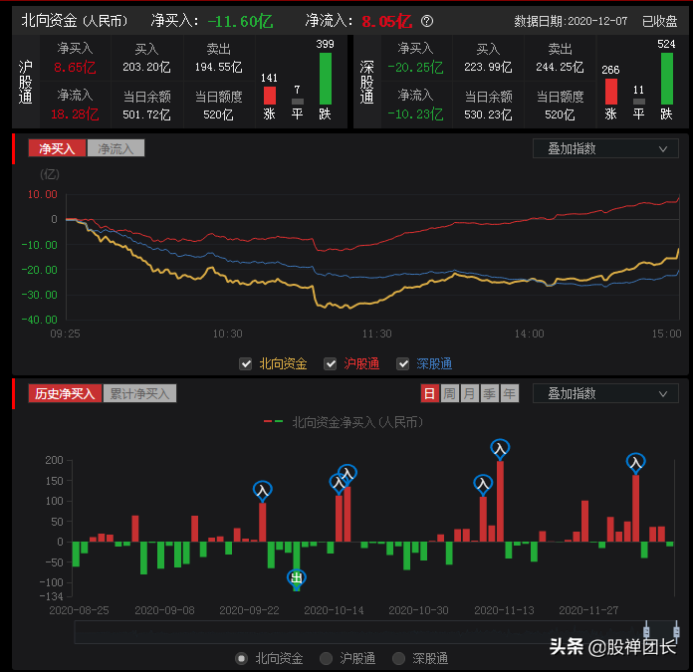This screenshot has height=672, width=693.
Task: Select the 月 monthly period button
Action: 470,393
